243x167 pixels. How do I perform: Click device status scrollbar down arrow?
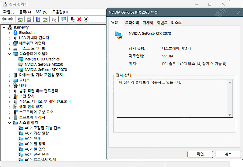(x=230, y=115)
